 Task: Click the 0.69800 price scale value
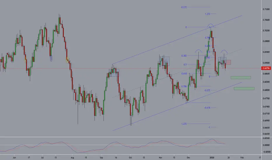pos(266,41)
